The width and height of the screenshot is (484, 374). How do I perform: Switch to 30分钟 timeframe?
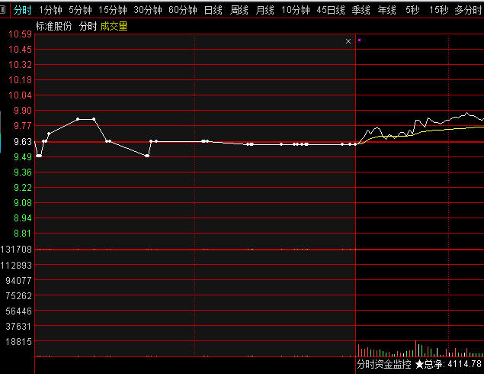[x=148, y=10]
